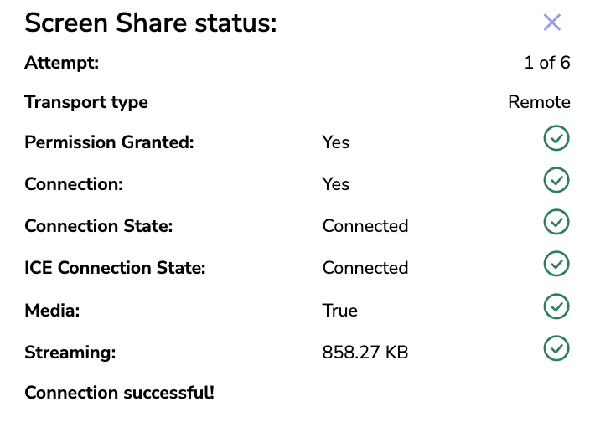Click the 858.27 KB streaming value

point(365,353)
